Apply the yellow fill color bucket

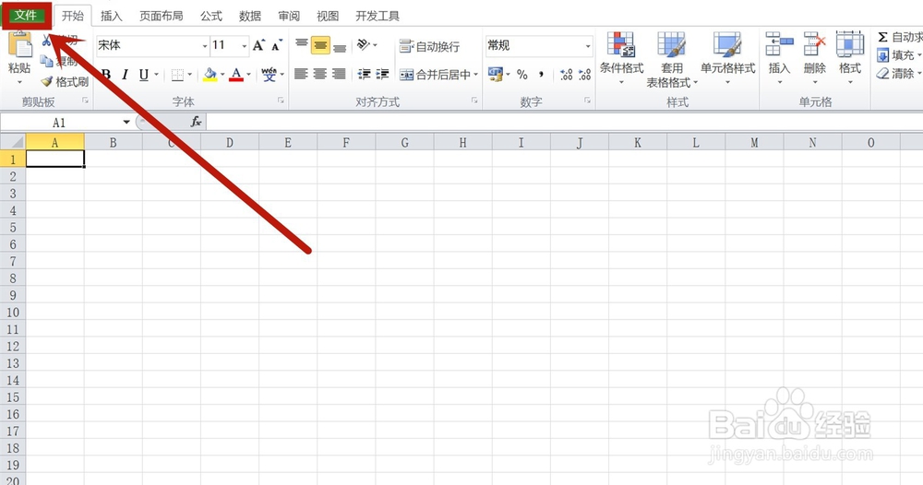[210, 75]
